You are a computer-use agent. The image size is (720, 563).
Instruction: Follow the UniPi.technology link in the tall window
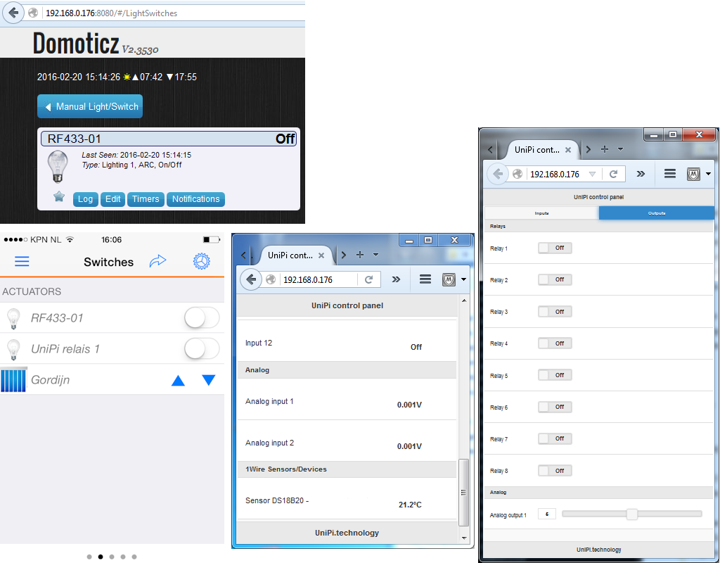599,550
